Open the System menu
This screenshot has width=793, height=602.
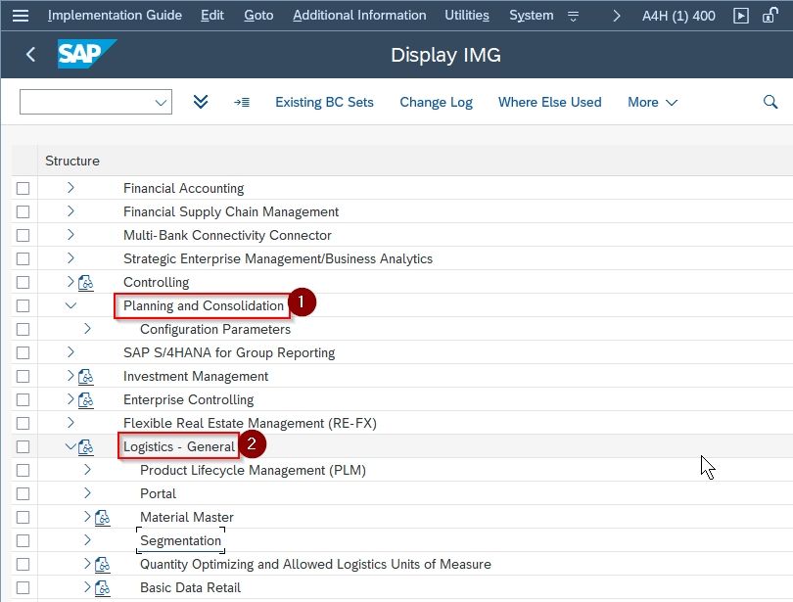click(531, 16)
